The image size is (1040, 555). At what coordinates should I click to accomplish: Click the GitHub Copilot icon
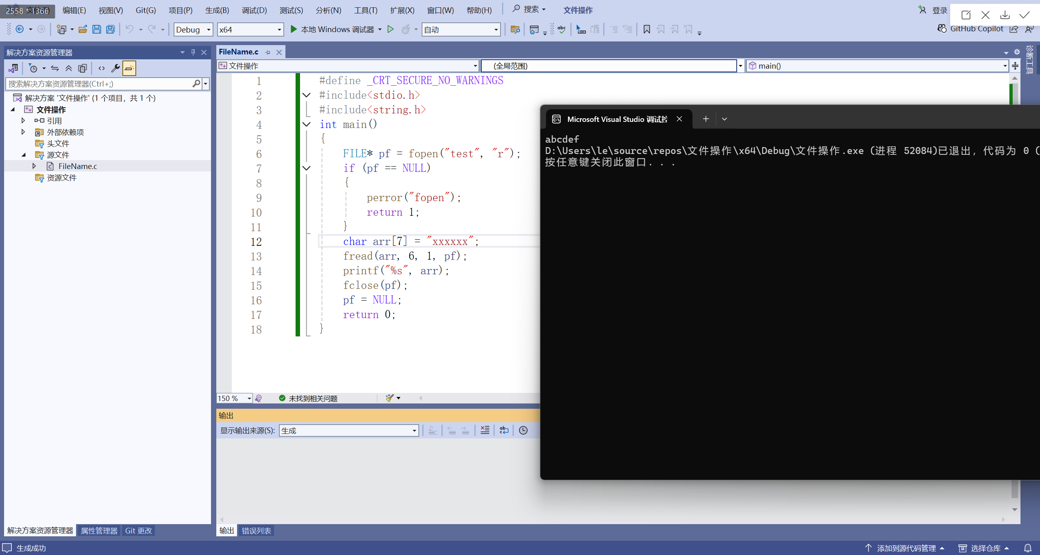(x=942, y=28)
